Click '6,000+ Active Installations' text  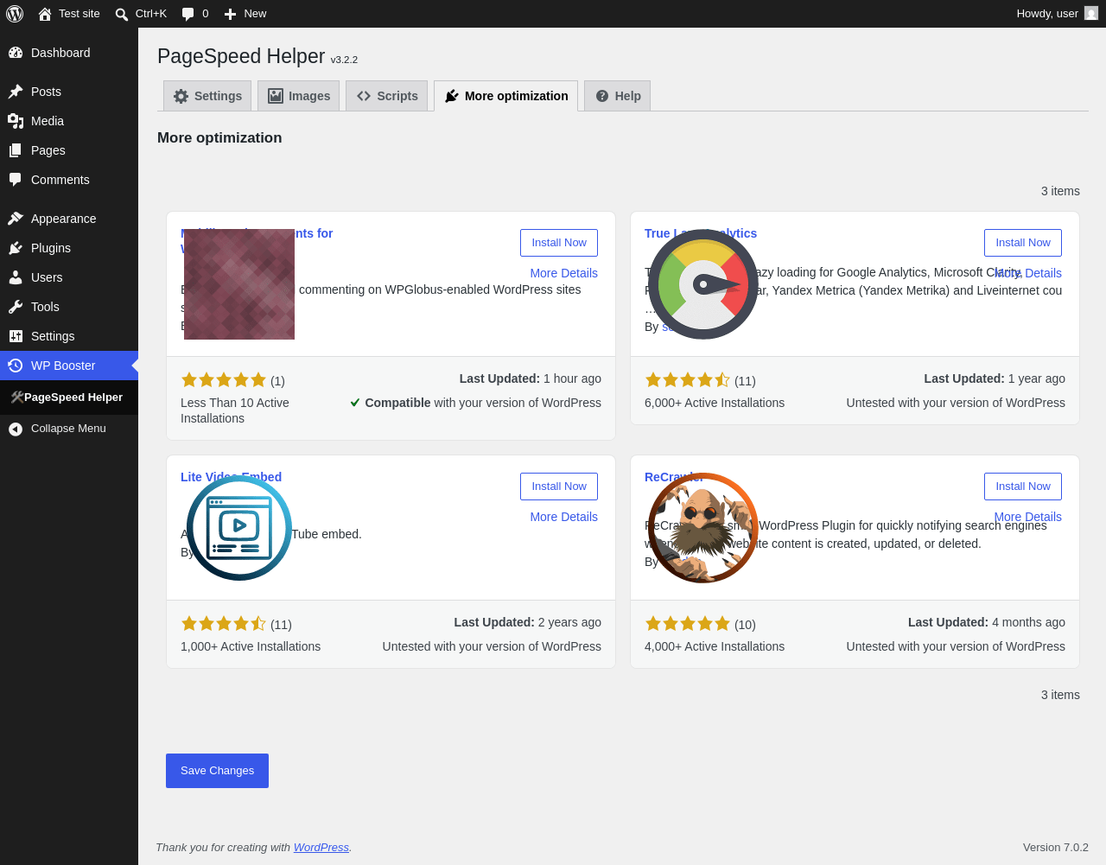coord(715,403)
